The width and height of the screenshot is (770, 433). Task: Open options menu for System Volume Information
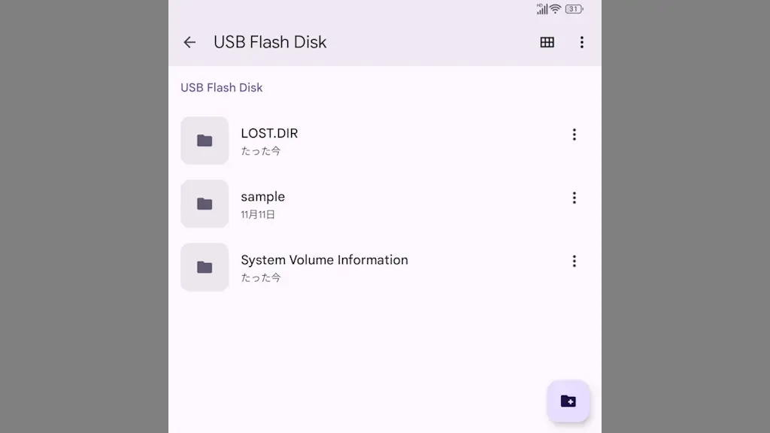pyautogui.click(x=574, y=261)
